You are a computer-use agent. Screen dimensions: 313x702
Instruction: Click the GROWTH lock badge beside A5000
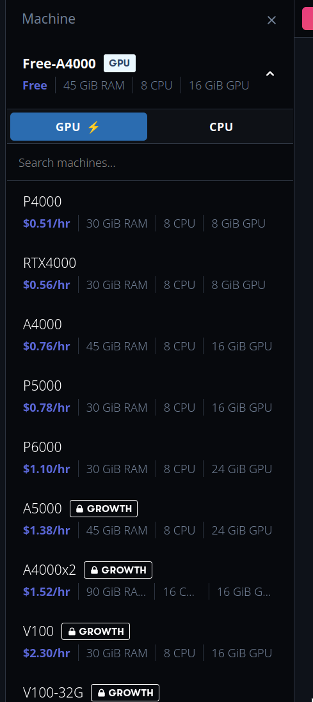tap(104, 508)
